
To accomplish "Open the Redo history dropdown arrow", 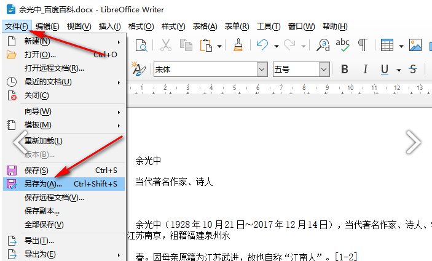I will point(304,46).
